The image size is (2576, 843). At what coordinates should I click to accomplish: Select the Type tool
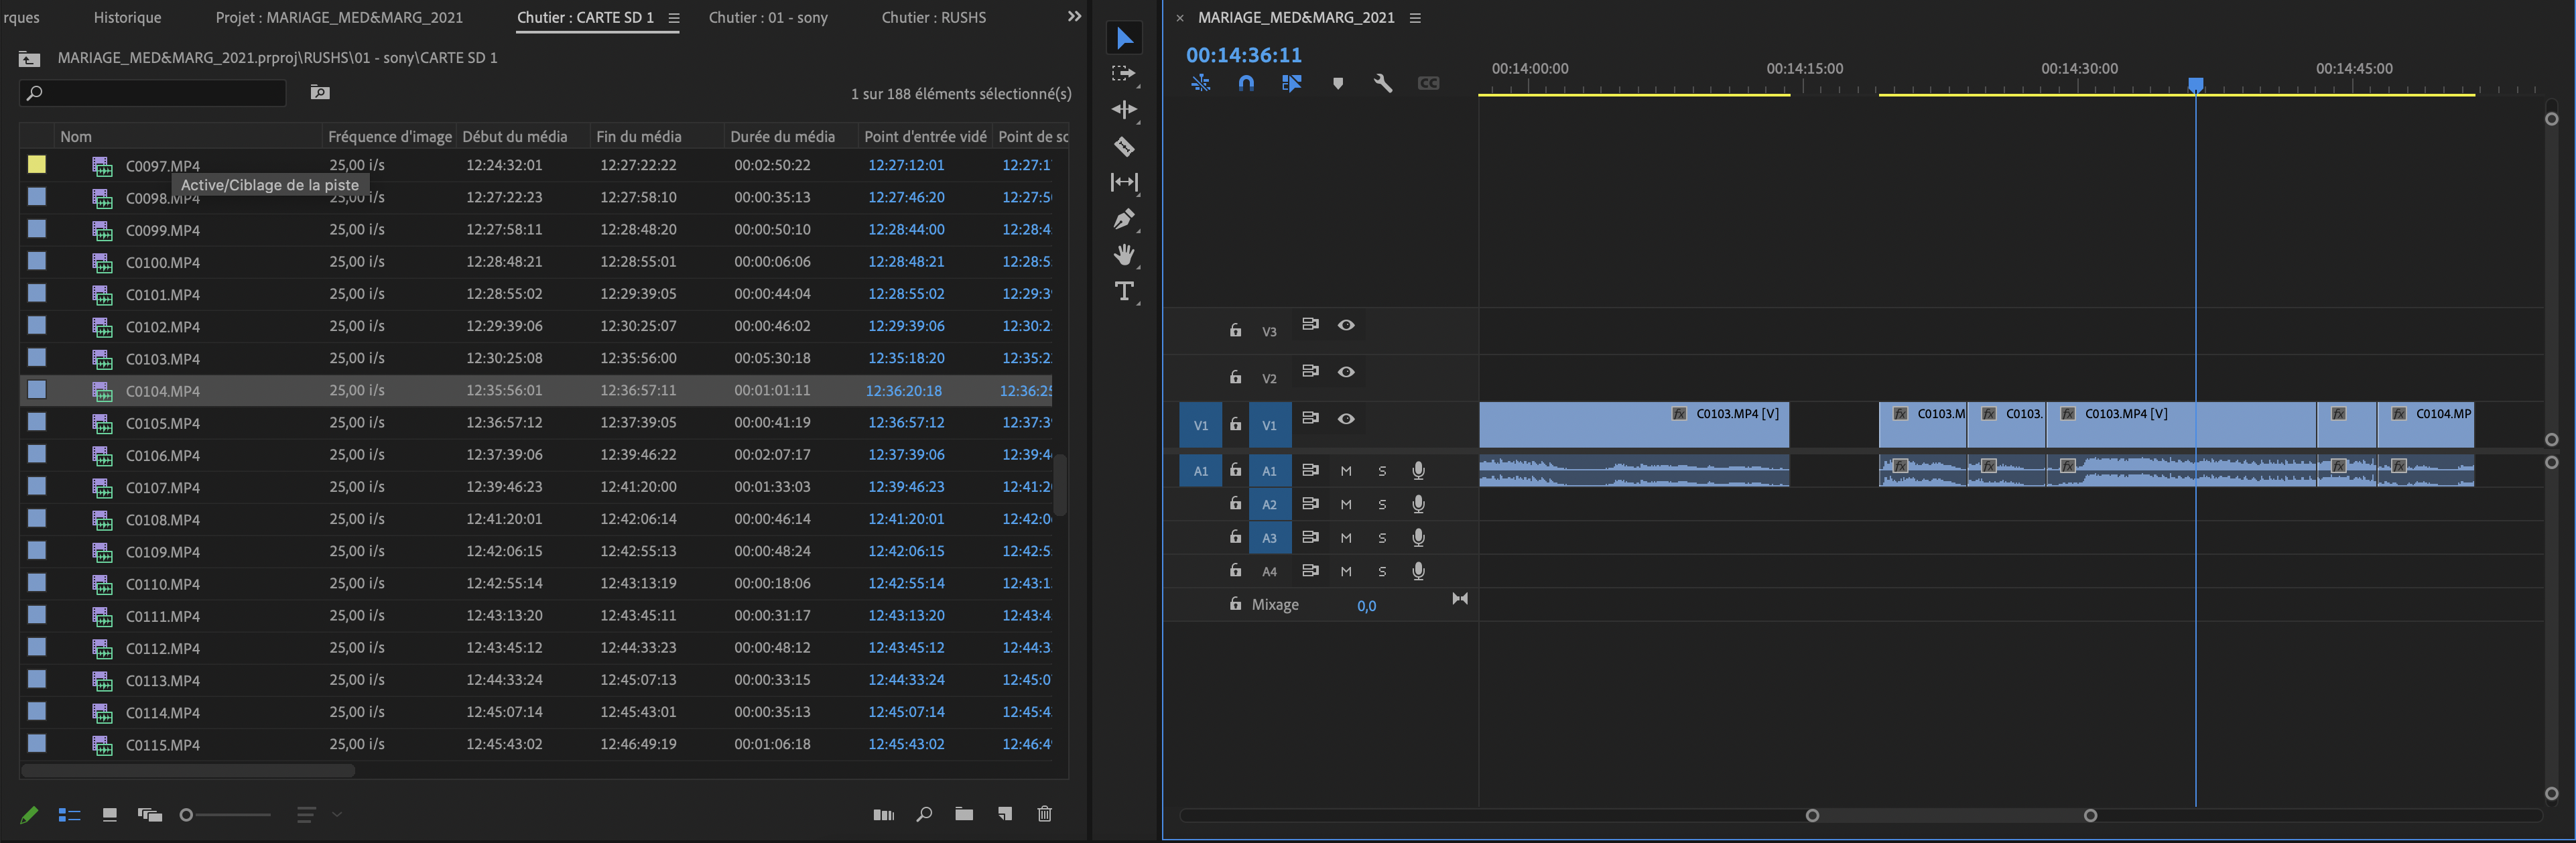click(1124, 291)
